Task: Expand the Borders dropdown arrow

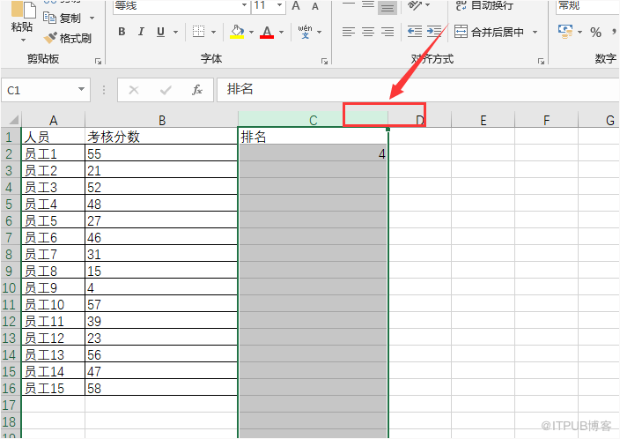Action: point(213,32)
